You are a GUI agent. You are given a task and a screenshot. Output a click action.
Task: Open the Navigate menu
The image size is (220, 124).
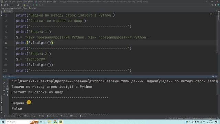click(19, 2)
